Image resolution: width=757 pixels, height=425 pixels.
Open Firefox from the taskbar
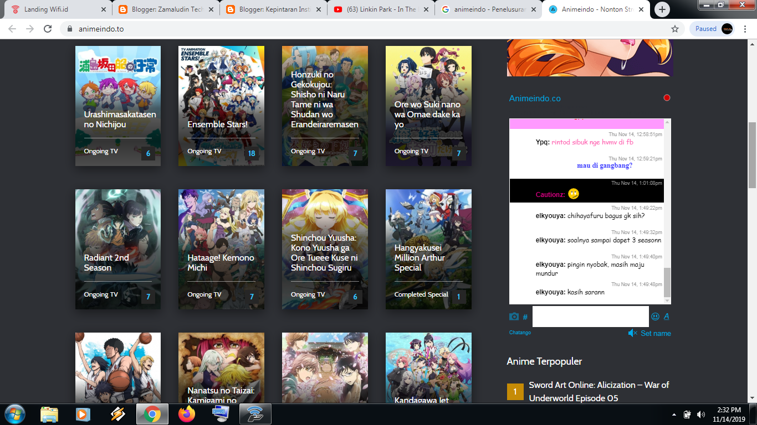click(x=187, y=414)
